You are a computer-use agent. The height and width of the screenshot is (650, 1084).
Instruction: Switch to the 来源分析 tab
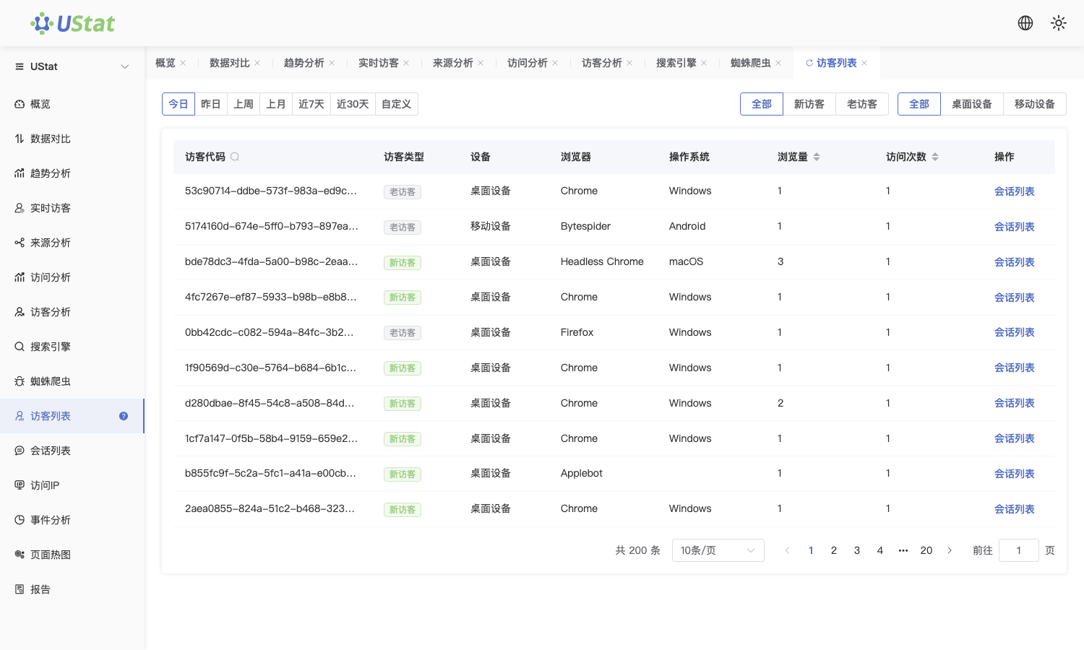(453, 63)
